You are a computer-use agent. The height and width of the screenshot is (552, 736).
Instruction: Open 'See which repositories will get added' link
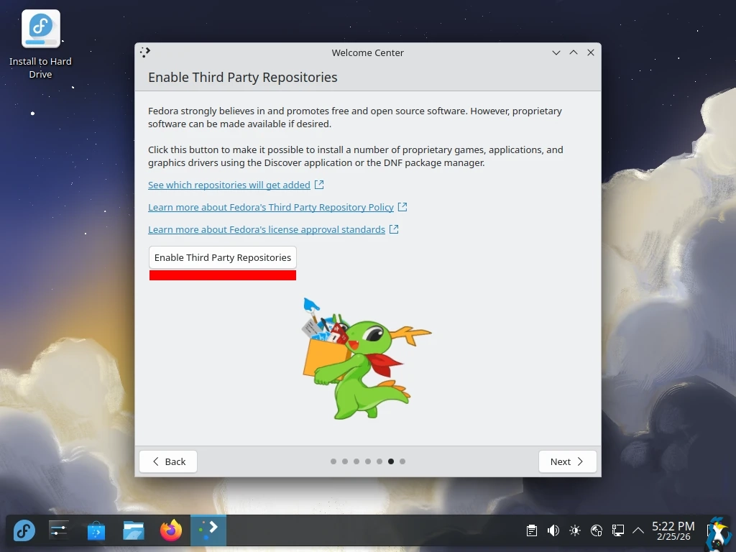click(229, 185)
